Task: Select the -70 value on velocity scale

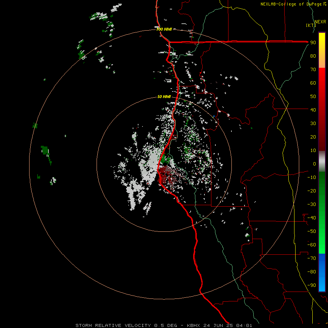Action: click(312, 258)
